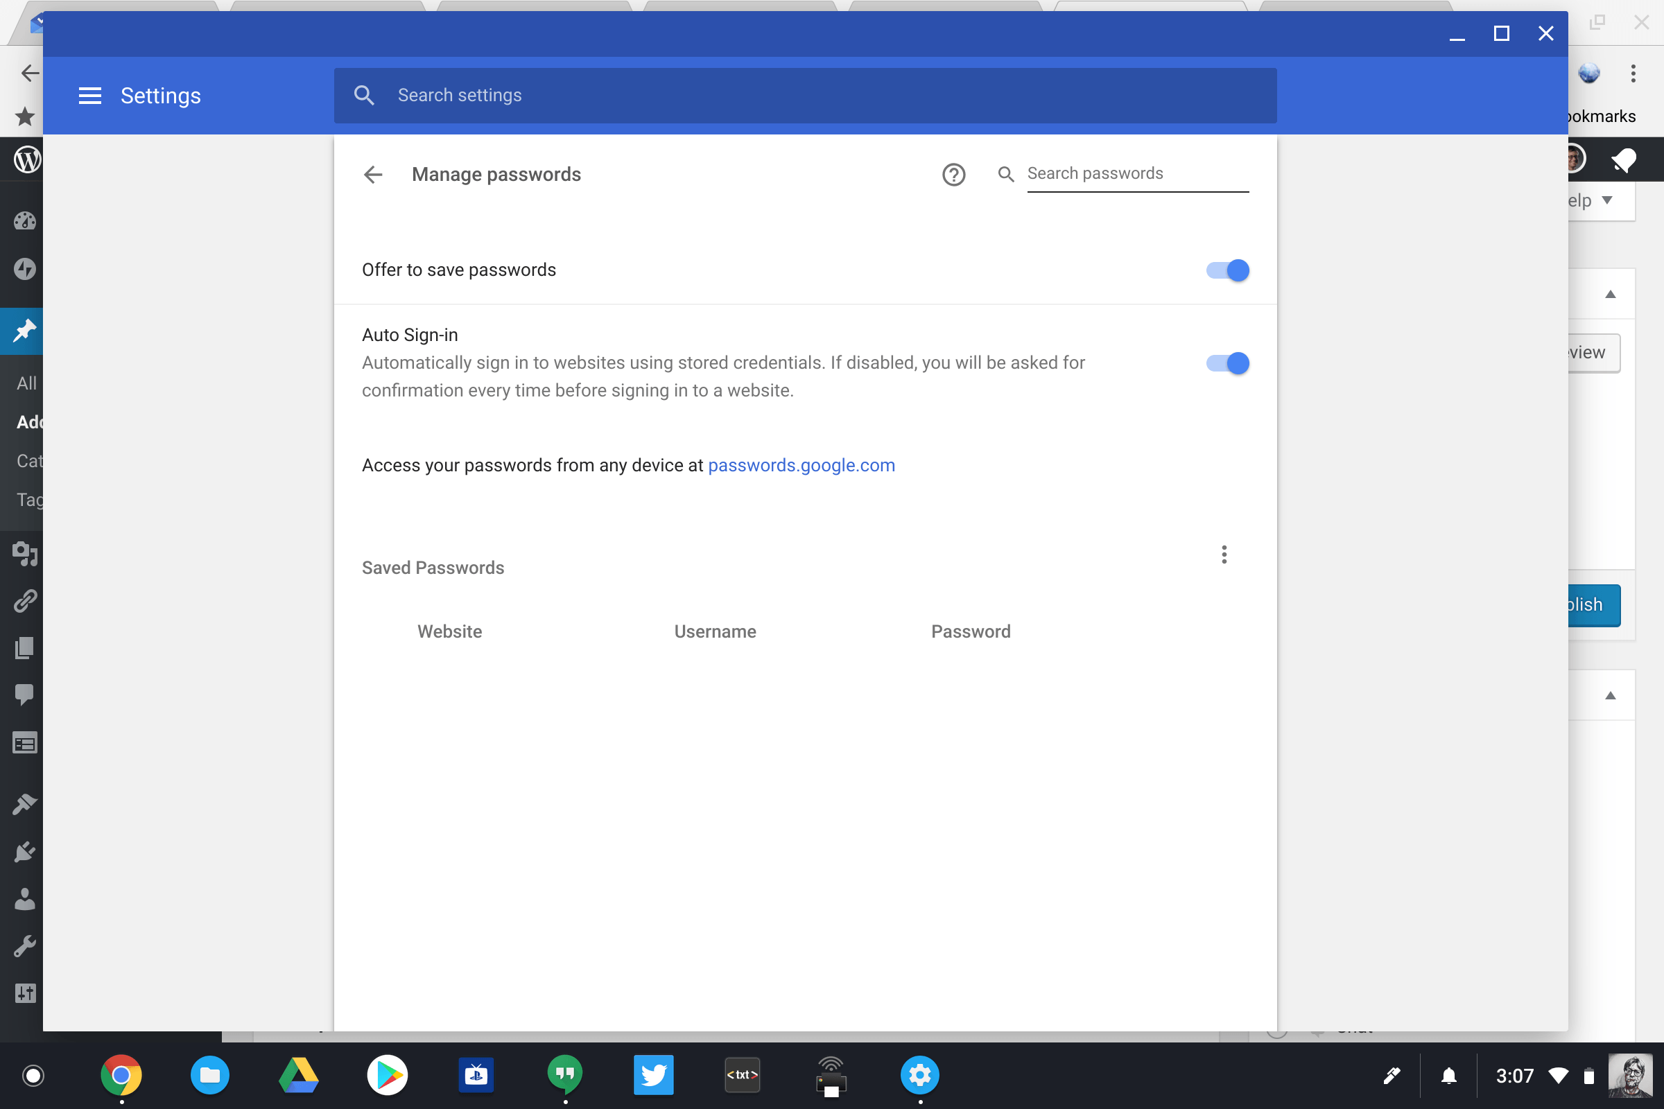The image size is (1664, 1109).
Task: Open Tools wrench icon in WordPress sidebar
Action: (25, 946)
